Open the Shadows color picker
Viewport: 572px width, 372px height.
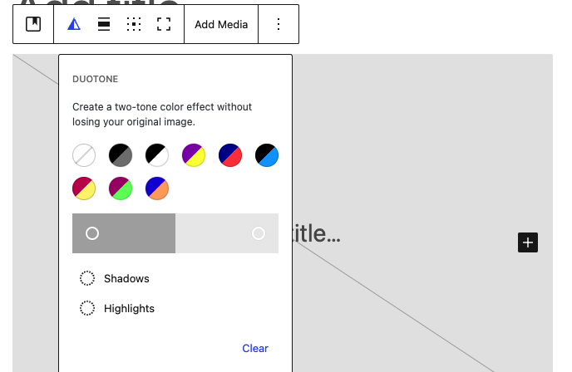coord(115,278)
